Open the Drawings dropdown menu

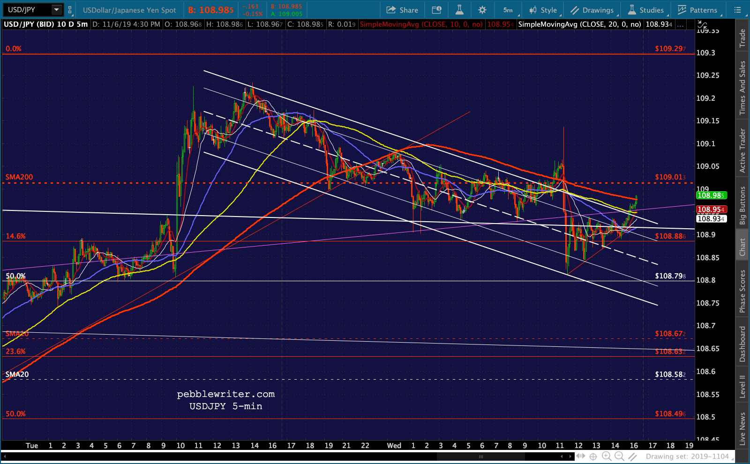[592, 10]
